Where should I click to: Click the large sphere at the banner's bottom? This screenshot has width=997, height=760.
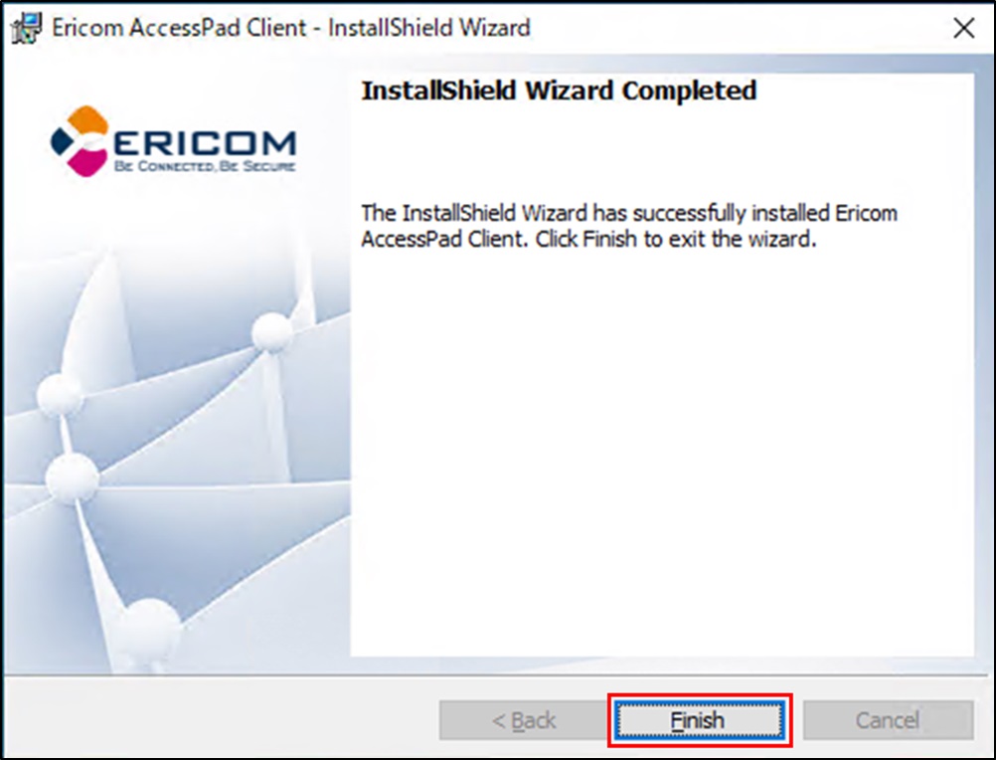coord(149,627)
